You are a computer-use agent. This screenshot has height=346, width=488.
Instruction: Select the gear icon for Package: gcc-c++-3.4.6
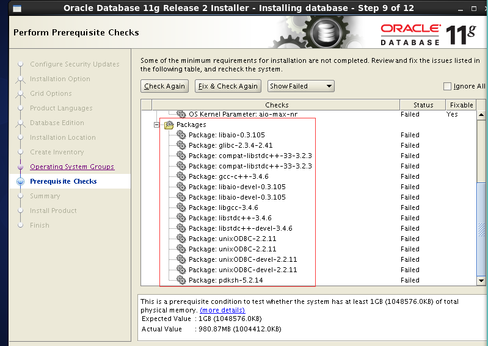(181, 176)
